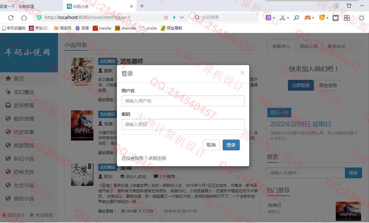
Task: Open a new browser tab with plus
Action: pyautogui.click(x=142, y=6)
